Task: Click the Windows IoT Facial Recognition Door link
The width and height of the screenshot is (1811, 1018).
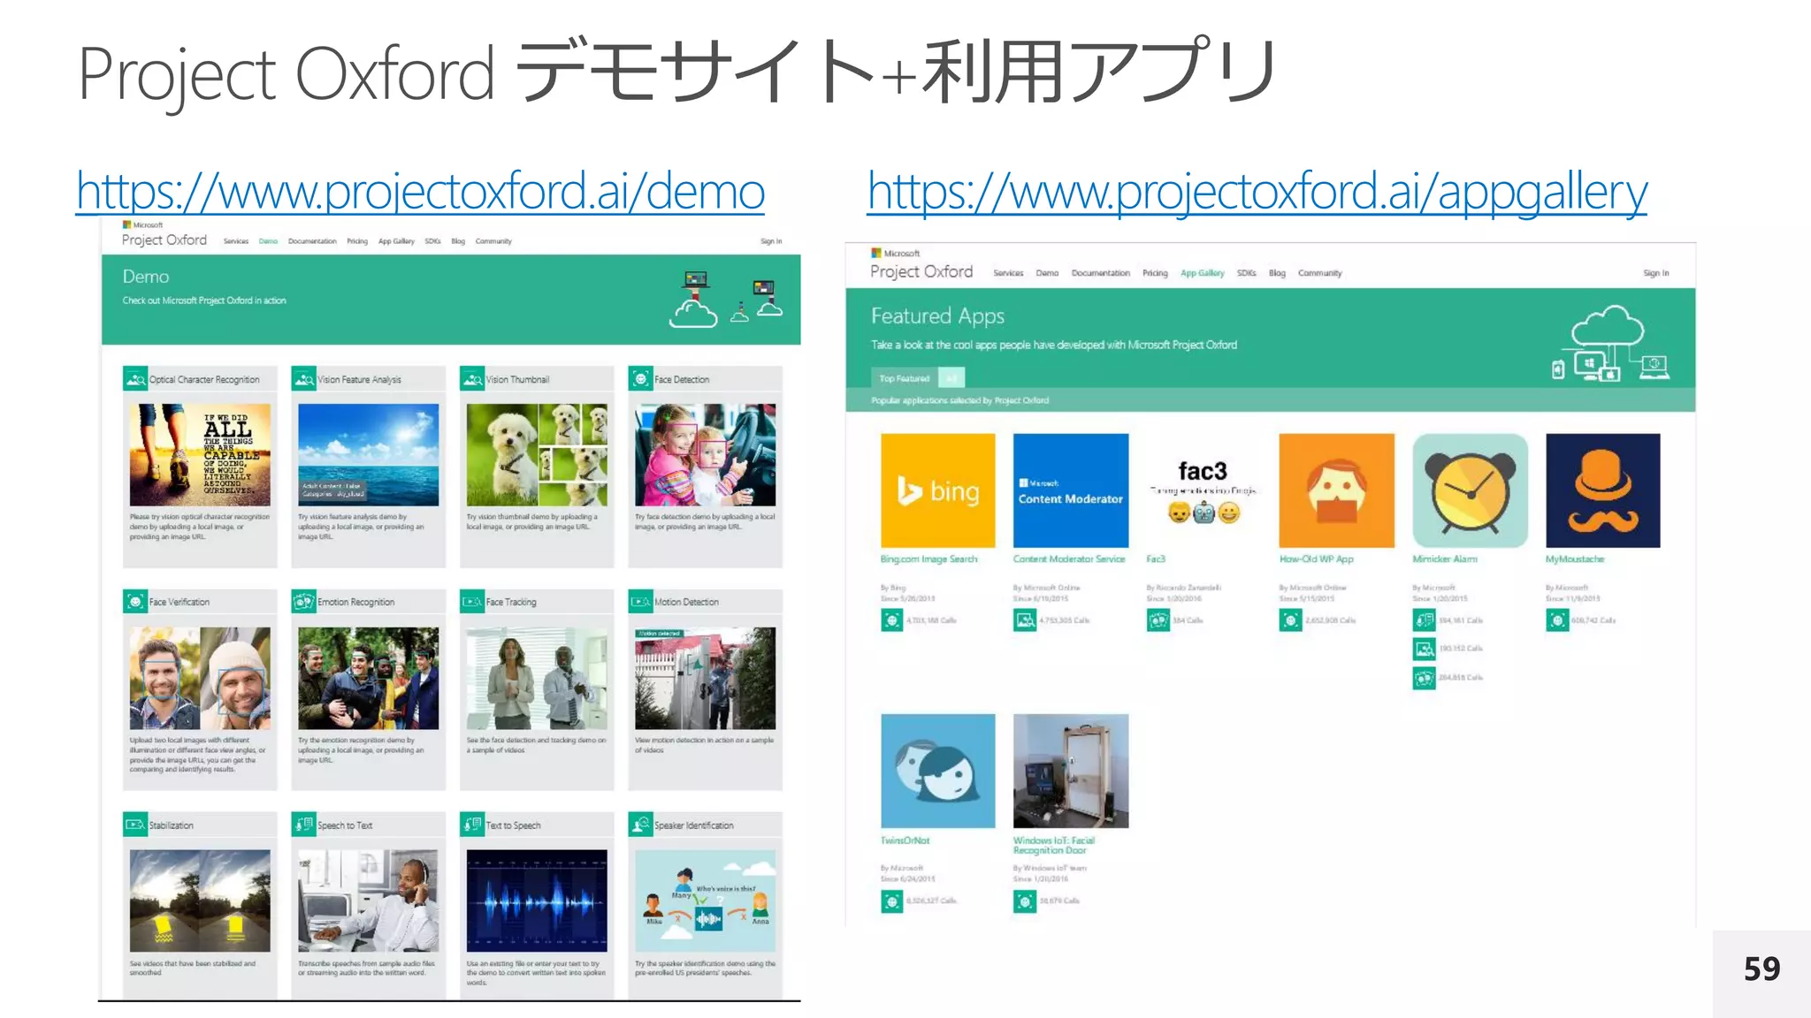Action: (x=1054, y=846)
